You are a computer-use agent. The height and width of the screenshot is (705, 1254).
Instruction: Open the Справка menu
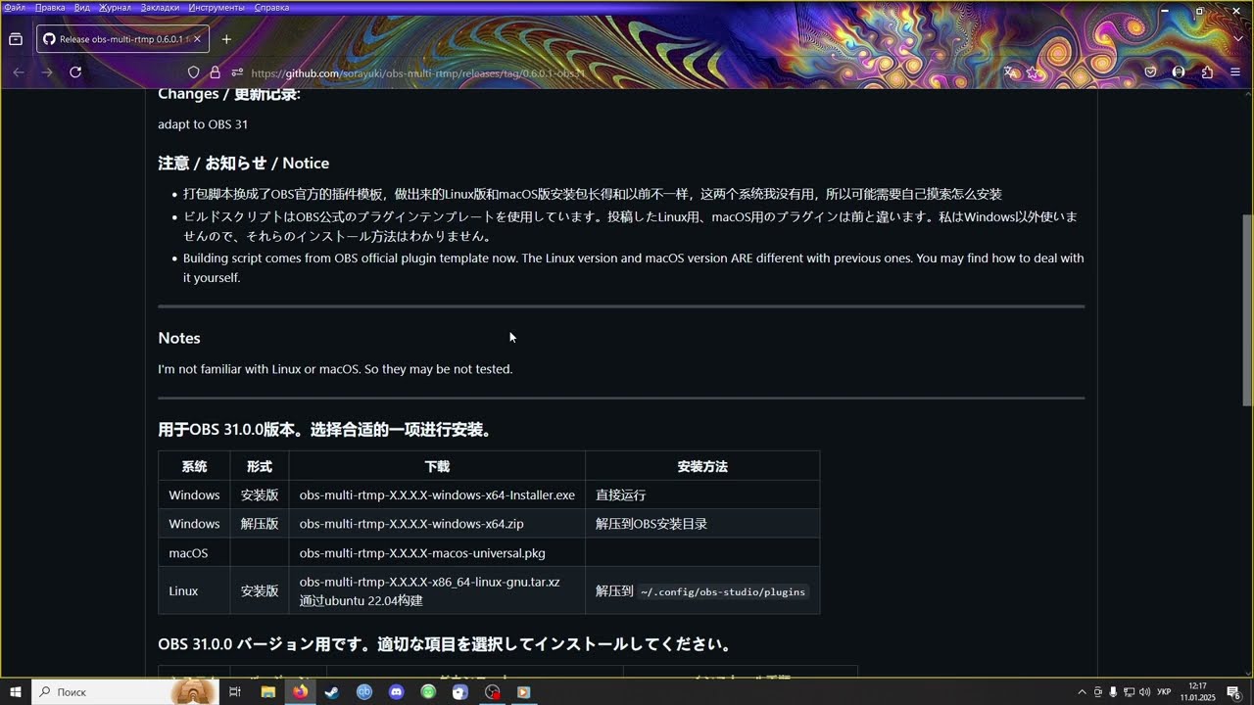point(271,8)
